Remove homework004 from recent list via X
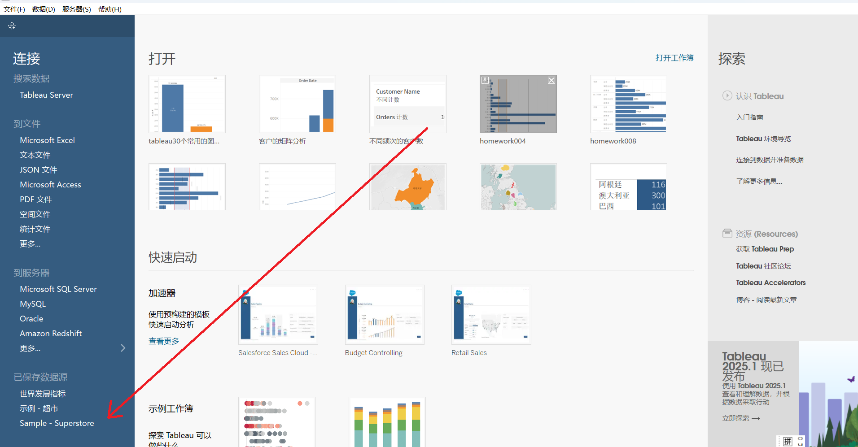The height and width of the screenshot is (447, 858). [552, 80]
